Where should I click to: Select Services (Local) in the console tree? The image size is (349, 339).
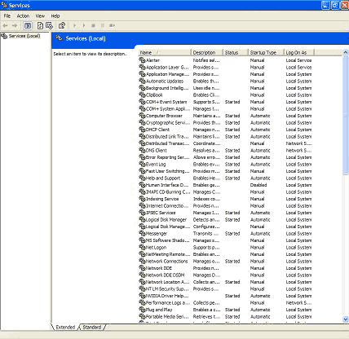24,36
